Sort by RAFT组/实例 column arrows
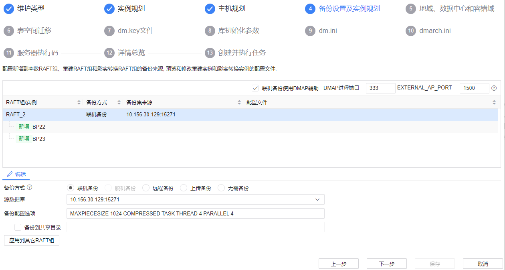The width and height of the screenshot is (505, 270). (x=79, y=103)
